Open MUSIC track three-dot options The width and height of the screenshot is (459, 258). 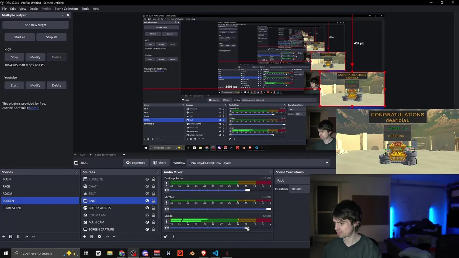166,221
